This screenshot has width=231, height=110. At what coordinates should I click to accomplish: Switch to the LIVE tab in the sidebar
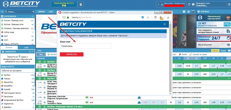pos(26,48)
